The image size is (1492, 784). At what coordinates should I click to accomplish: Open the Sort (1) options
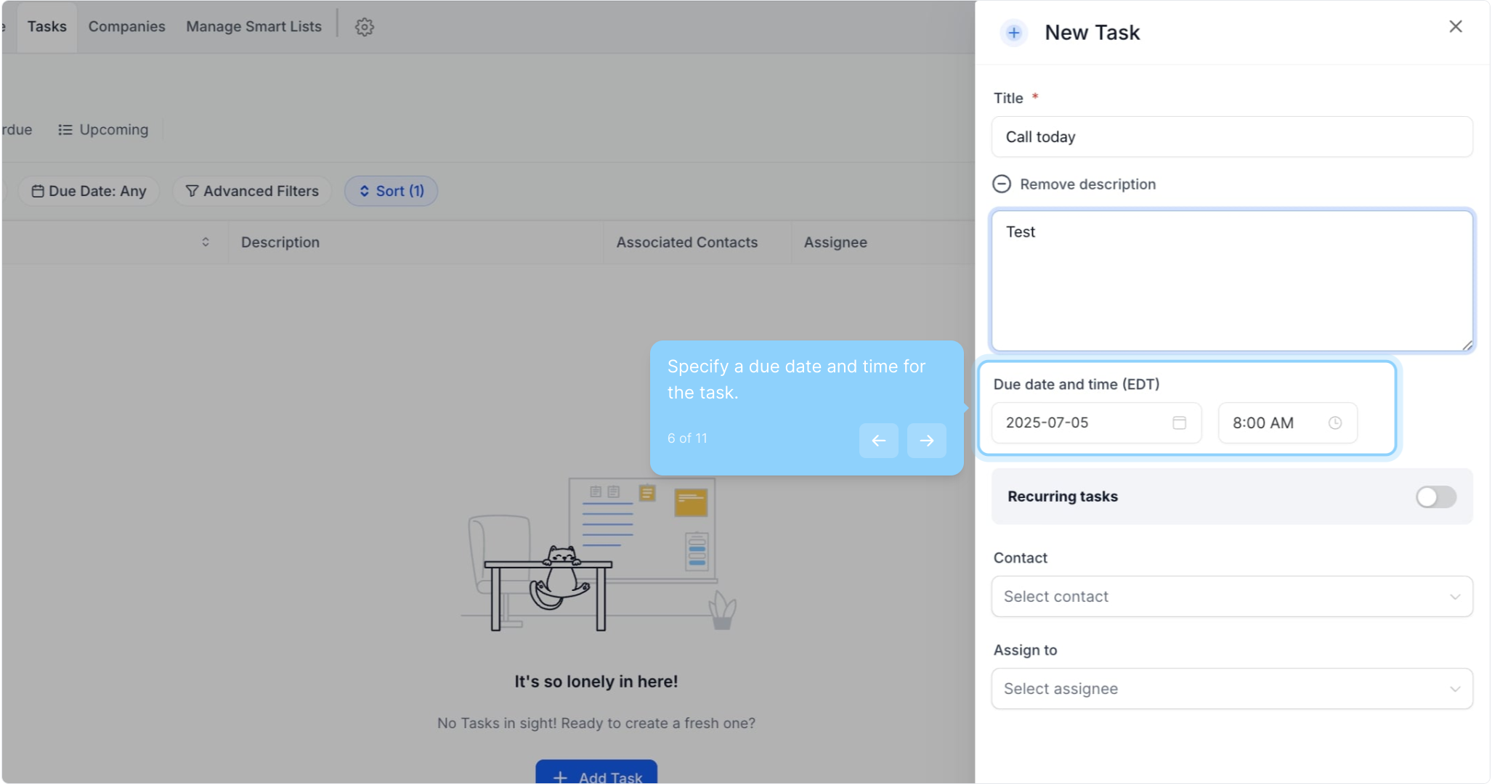click(x=391, y=191)
